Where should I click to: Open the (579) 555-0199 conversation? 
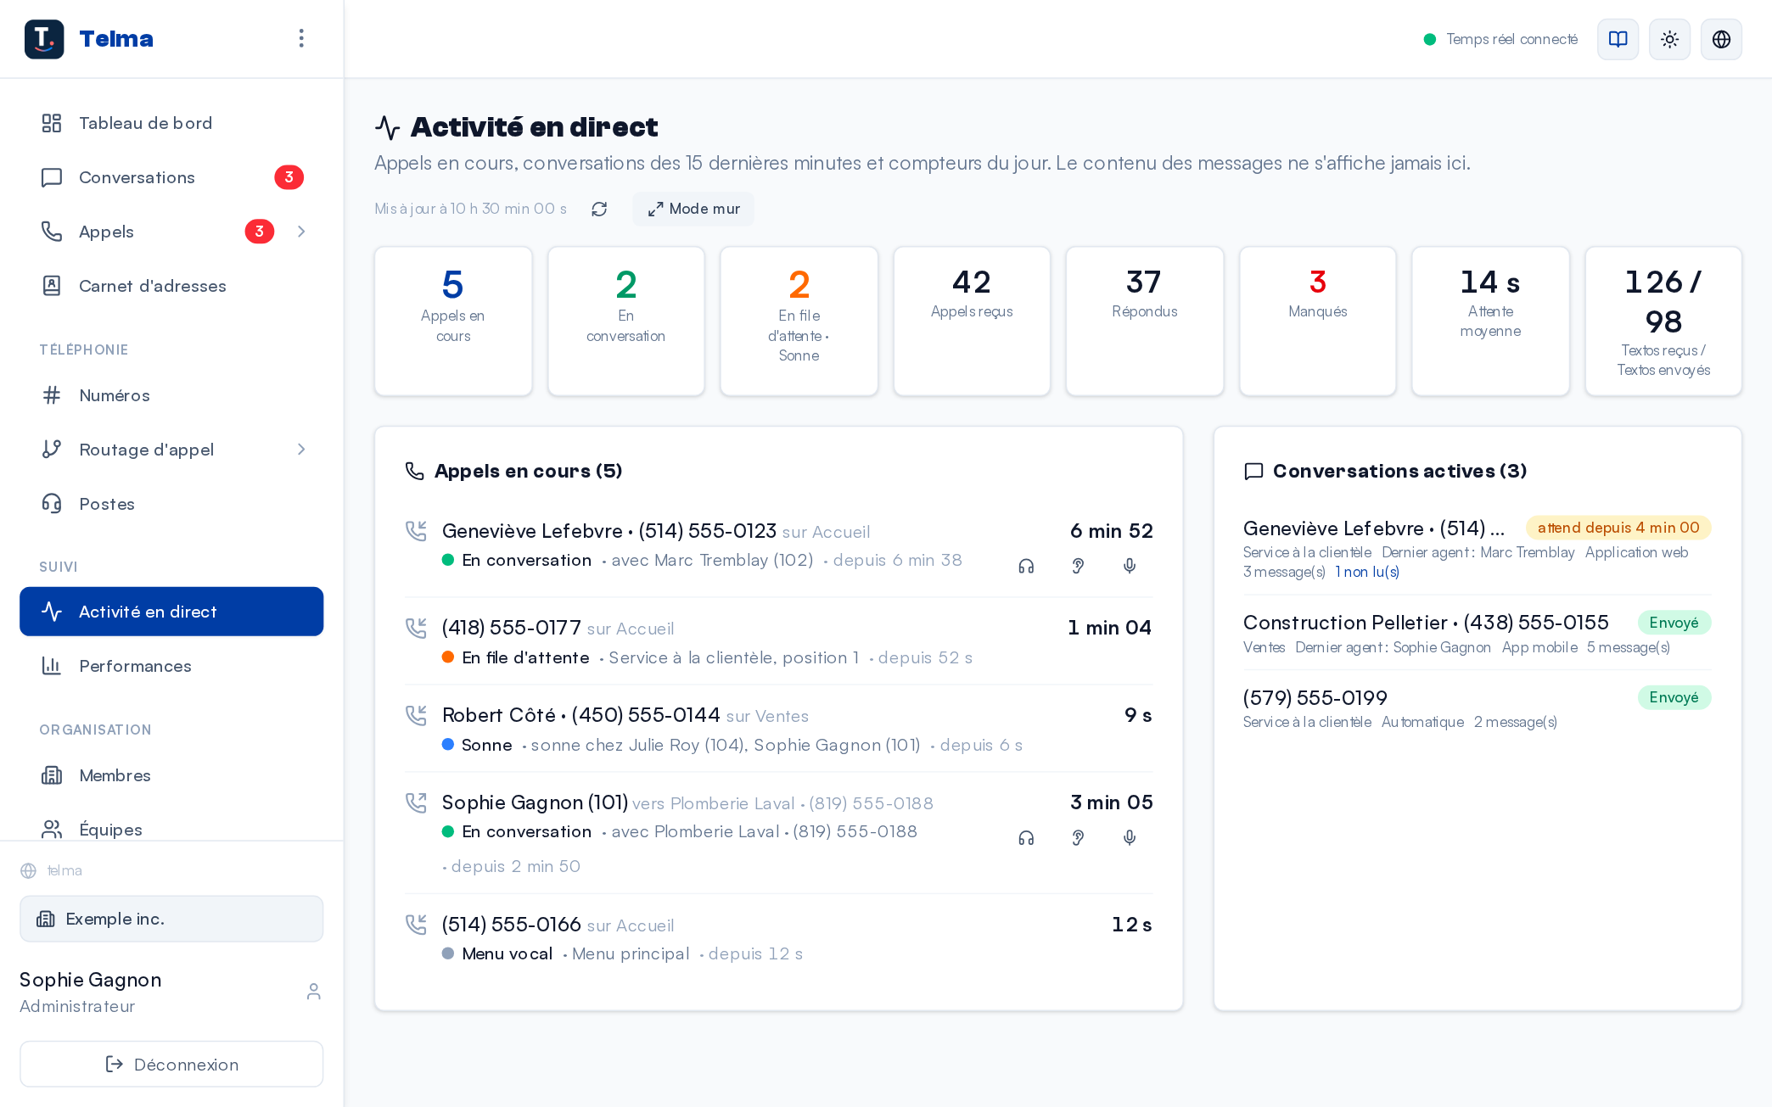1477,708
